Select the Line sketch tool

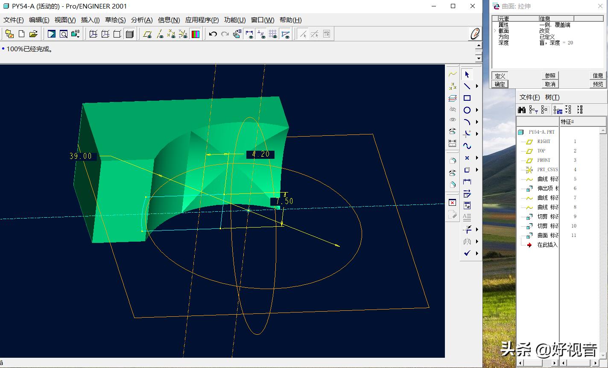(x=467, y=86)
